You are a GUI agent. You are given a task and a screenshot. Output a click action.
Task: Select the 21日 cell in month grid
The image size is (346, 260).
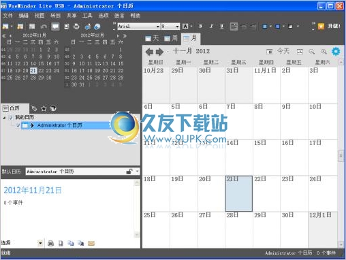[238, 193]
